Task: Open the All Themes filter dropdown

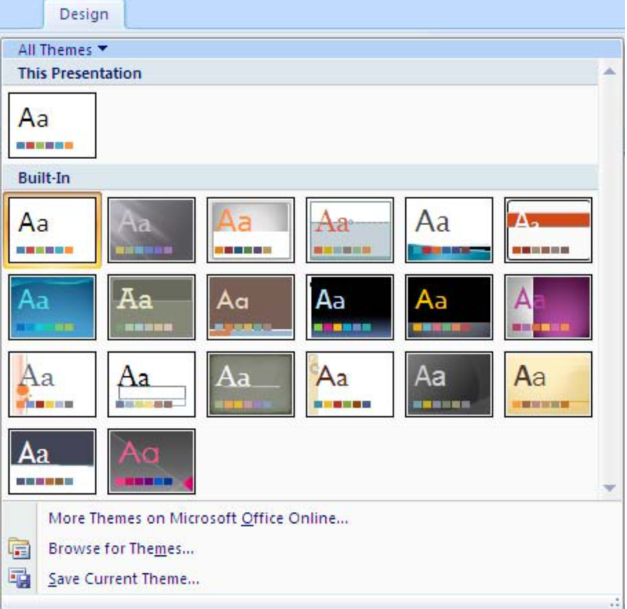Action: [x=63, y=50]
